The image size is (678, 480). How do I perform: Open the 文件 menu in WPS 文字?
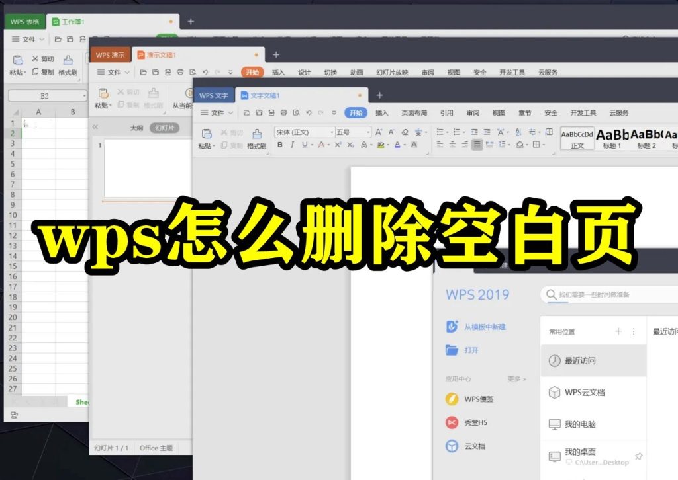(x=215, y=112)
